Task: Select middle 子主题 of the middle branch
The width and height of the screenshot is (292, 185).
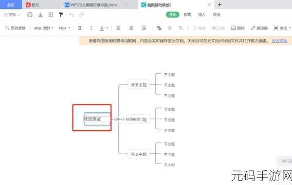Action: [x=169, y=120]
